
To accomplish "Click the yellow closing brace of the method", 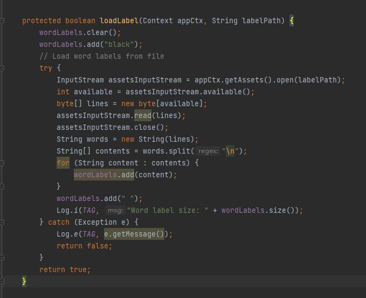I will (x=24, y=281).
